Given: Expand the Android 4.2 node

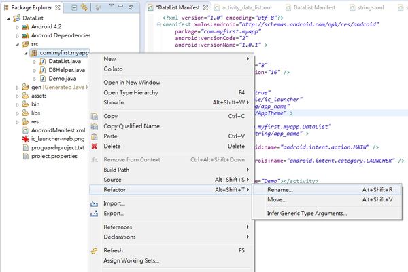Looking at the screenshot, I should click(x=18, y=27).
